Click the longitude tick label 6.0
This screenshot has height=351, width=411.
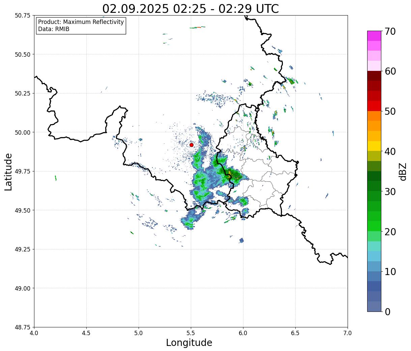pos(243,333)
